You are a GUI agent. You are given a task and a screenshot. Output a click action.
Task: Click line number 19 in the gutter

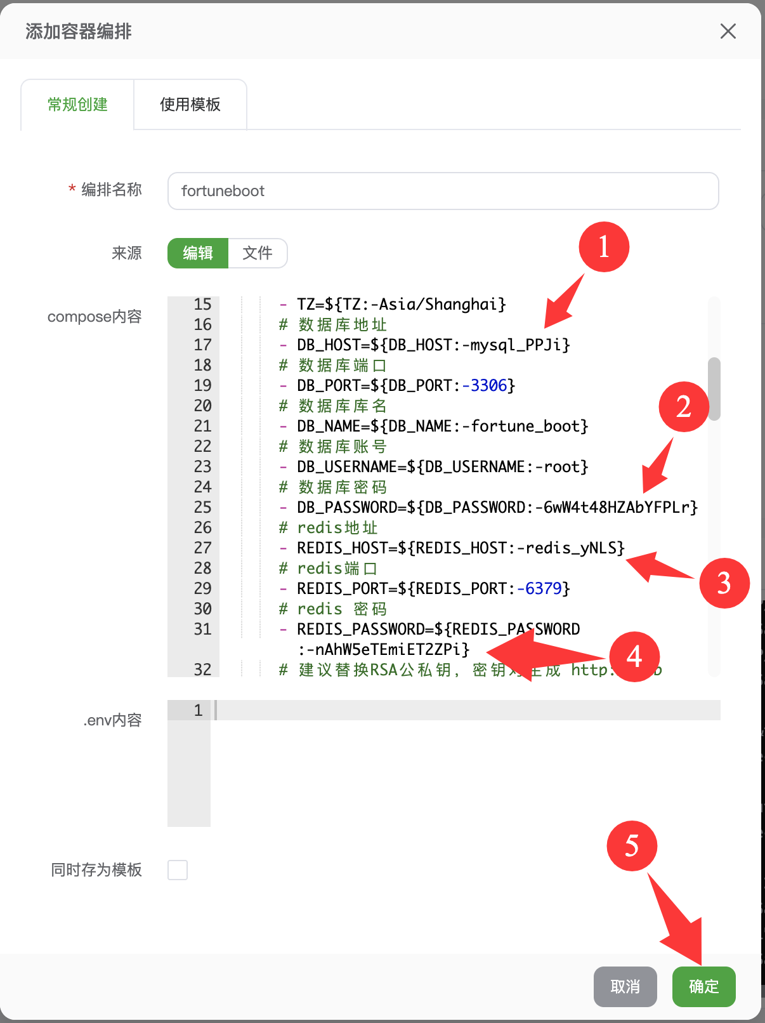pyautogui.click(x=202, y=385)
